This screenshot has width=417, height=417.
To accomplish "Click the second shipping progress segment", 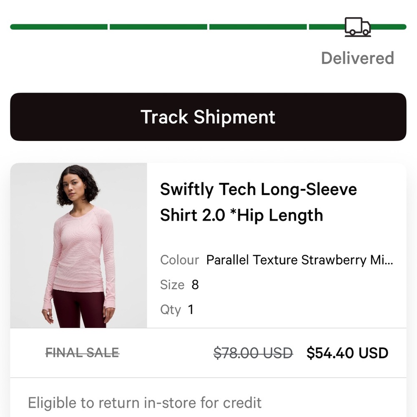I will (158, 26).
